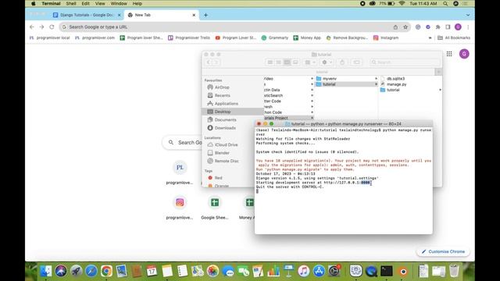Viewport: 500px width, 281px height.
Task: Open Finder group-by dropdown
Action: click(309, 62)
